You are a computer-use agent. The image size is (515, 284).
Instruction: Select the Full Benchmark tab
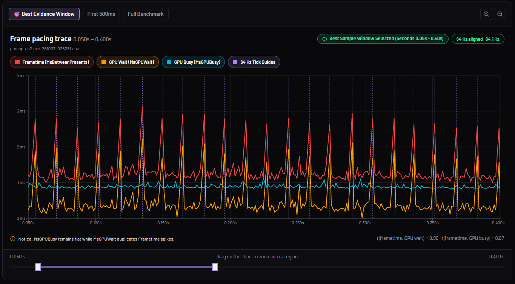coord(146,14)
